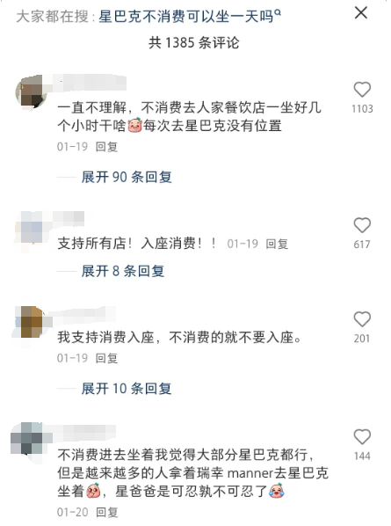This screenshot has height=526, width=391.
Task: Like the comment with 144 likes
Action: 362,437
